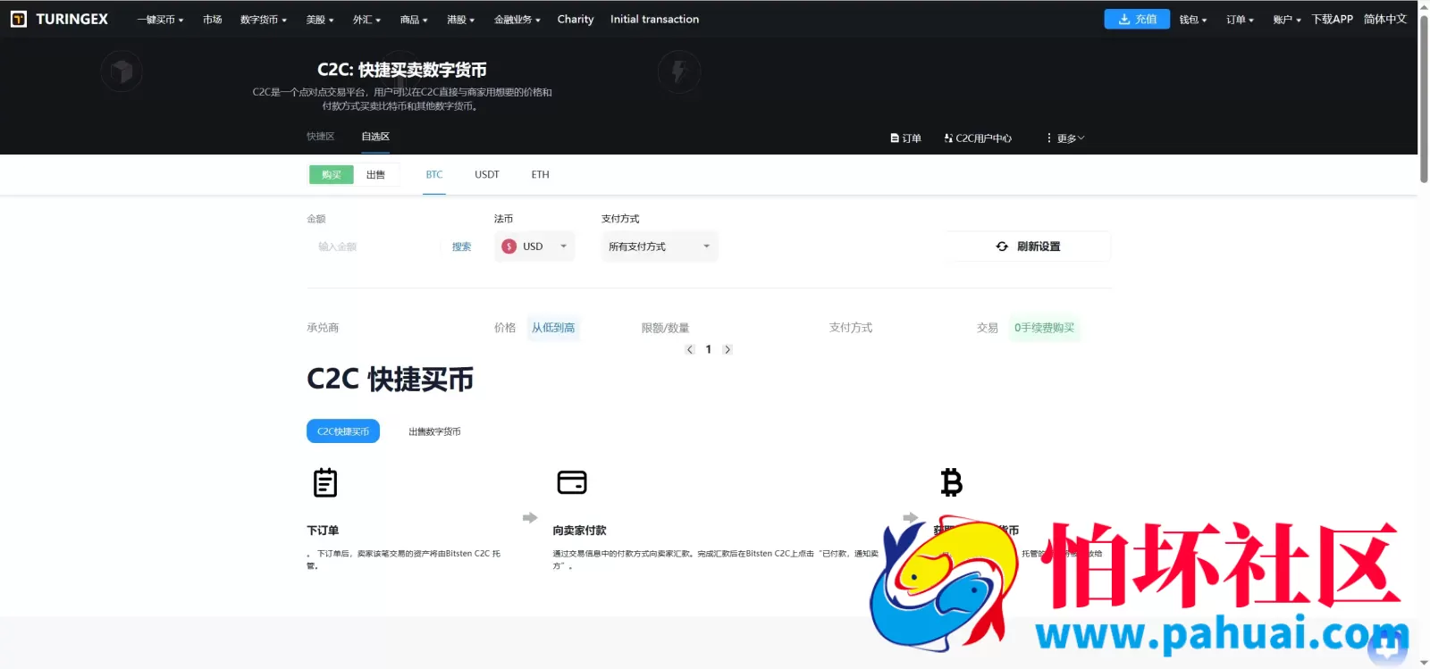The width and height of the screenshot is (1430, 669).
Task: Open the 钱包 wallet dropdown
Action: [x=1193, y=20]
